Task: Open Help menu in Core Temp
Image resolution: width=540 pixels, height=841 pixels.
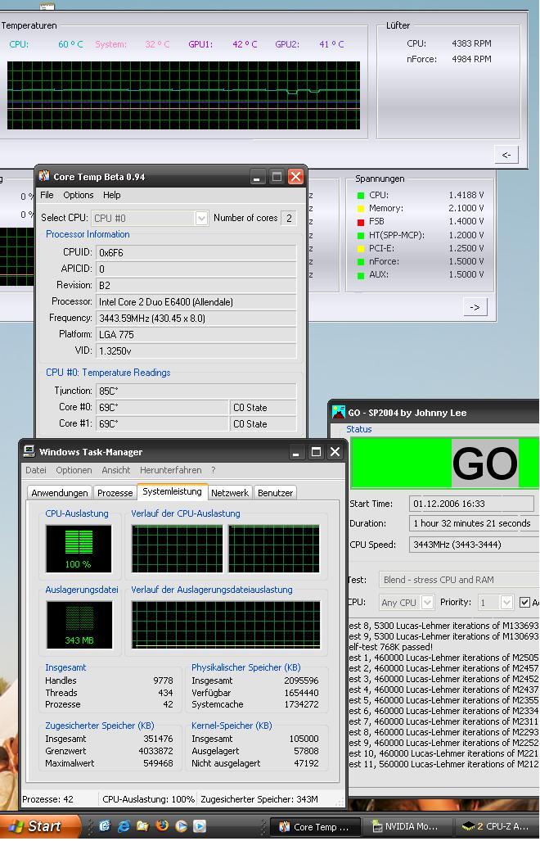Action: (x=111, y=195)
